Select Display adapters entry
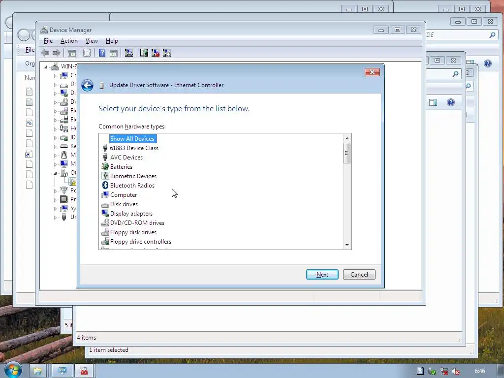The height and width of the screenshot is (378, 504). (131, 214)
